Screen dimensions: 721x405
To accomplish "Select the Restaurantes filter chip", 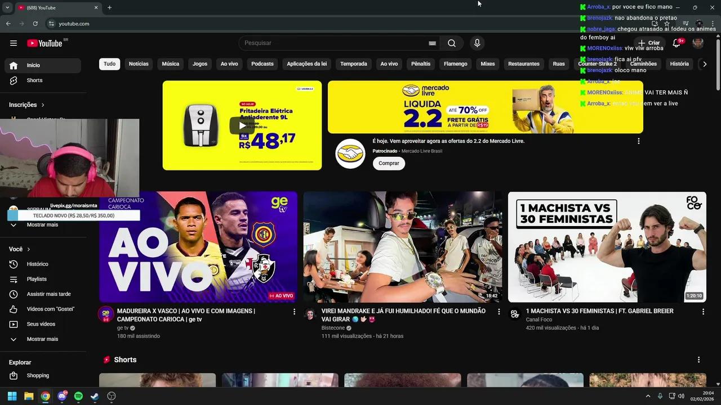I will click(524, 64).
